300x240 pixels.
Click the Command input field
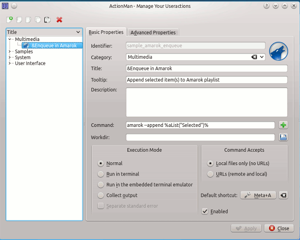200,125
